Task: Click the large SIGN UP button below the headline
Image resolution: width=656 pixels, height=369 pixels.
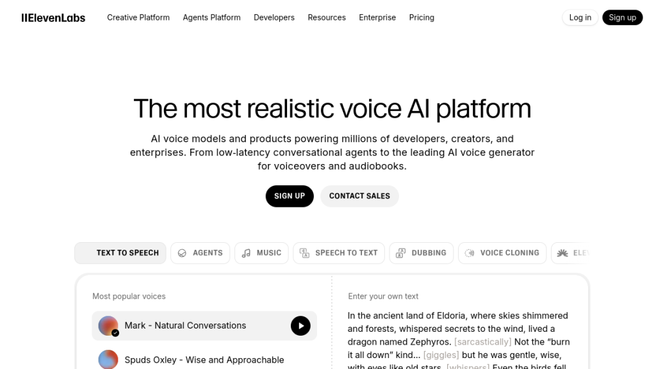Action: 290,196
